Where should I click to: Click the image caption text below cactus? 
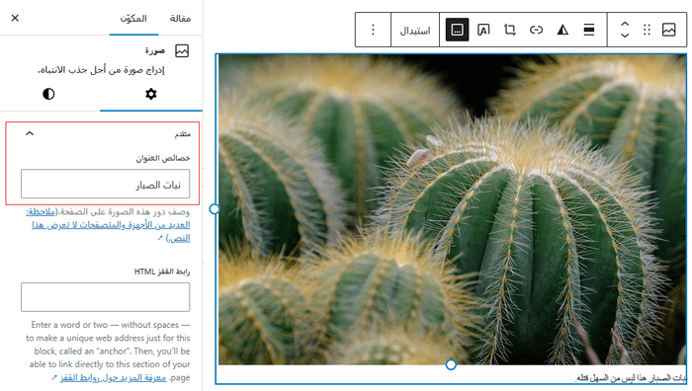point(631,378)
